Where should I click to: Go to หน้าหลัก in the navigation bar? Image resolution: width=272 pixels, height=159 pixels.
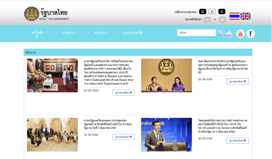pos(37,32)
